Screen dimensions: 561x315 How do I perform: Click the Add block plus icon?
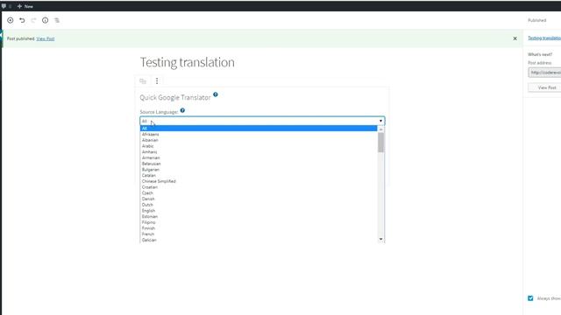11,20
